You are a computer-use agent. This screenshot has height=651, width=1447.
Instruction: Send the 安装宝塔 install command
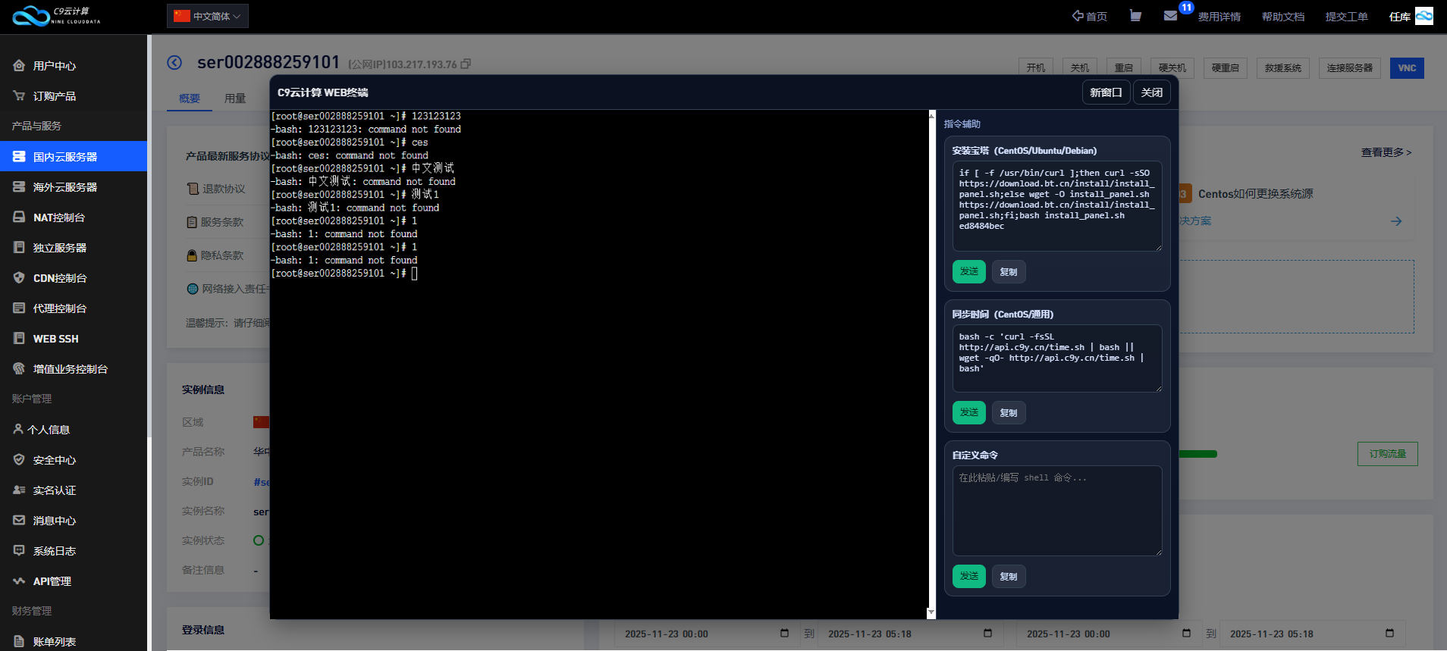click(x=969, y=271)
